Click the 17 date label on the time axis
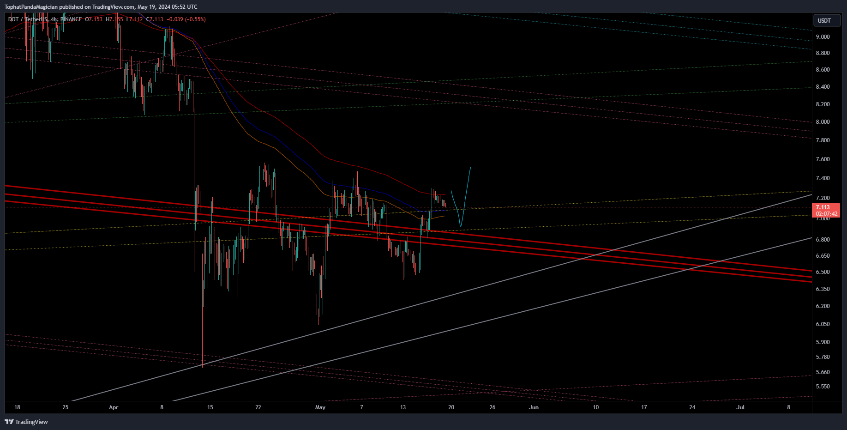 tap(644, 407)
